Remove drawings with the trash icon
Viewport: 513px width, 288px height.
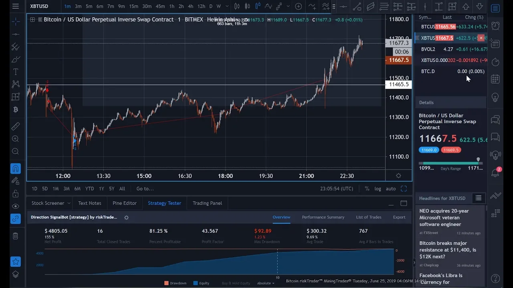coord(15,236)
